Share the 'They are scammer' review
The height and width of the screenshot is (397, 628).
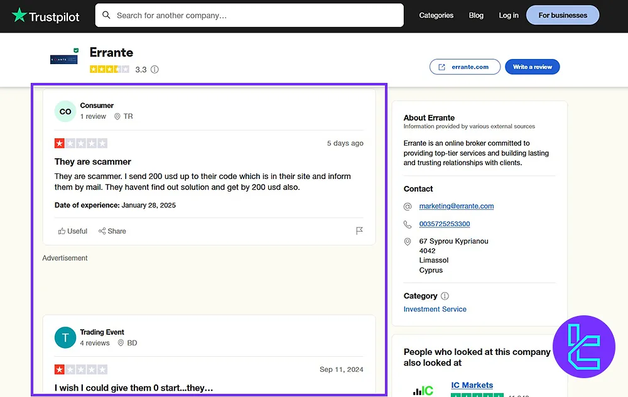point(112,231)
